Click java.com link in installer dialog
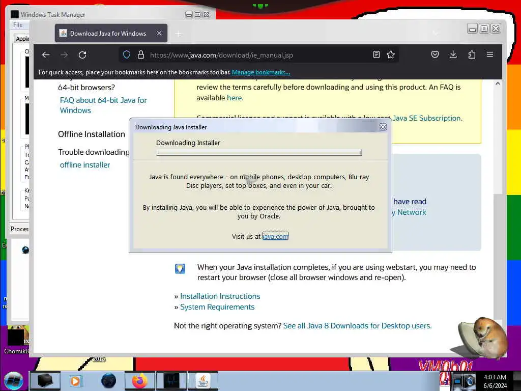 pyautogui.click(x=275, y=236)
